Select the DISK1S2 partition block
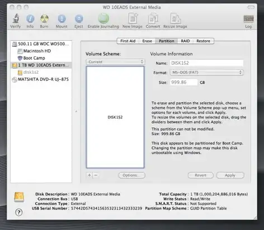This screenshot has height=230, width=264. click(x=115, y=117)
